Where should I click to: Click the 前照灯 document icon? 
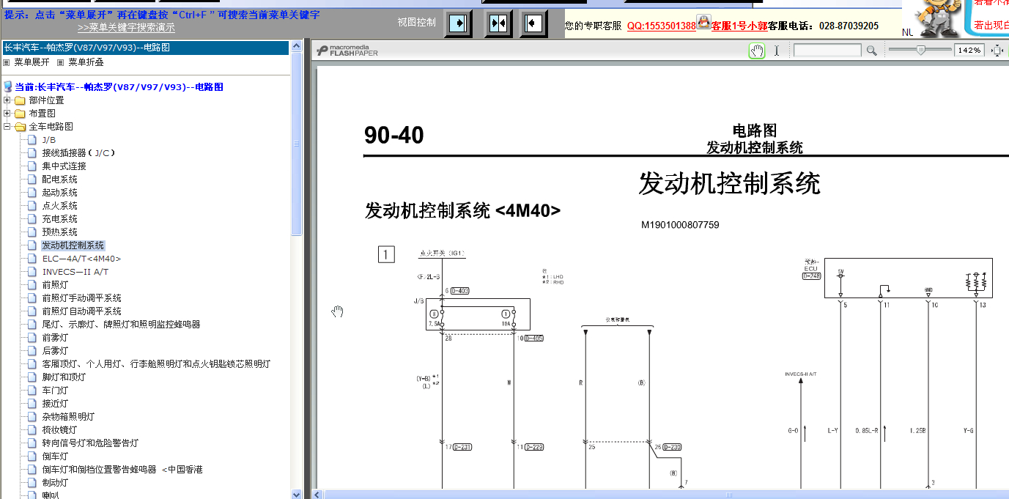click(32, 284)
